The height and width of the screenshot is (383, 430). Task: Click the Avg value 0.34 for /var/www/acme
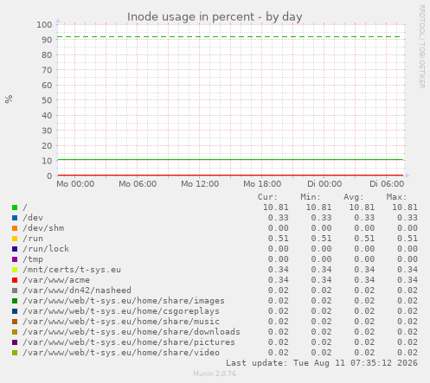364,280
